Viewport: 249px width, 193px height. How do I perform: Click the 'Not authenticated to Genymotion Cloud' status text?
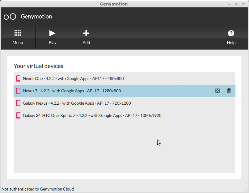click(38, 189)
